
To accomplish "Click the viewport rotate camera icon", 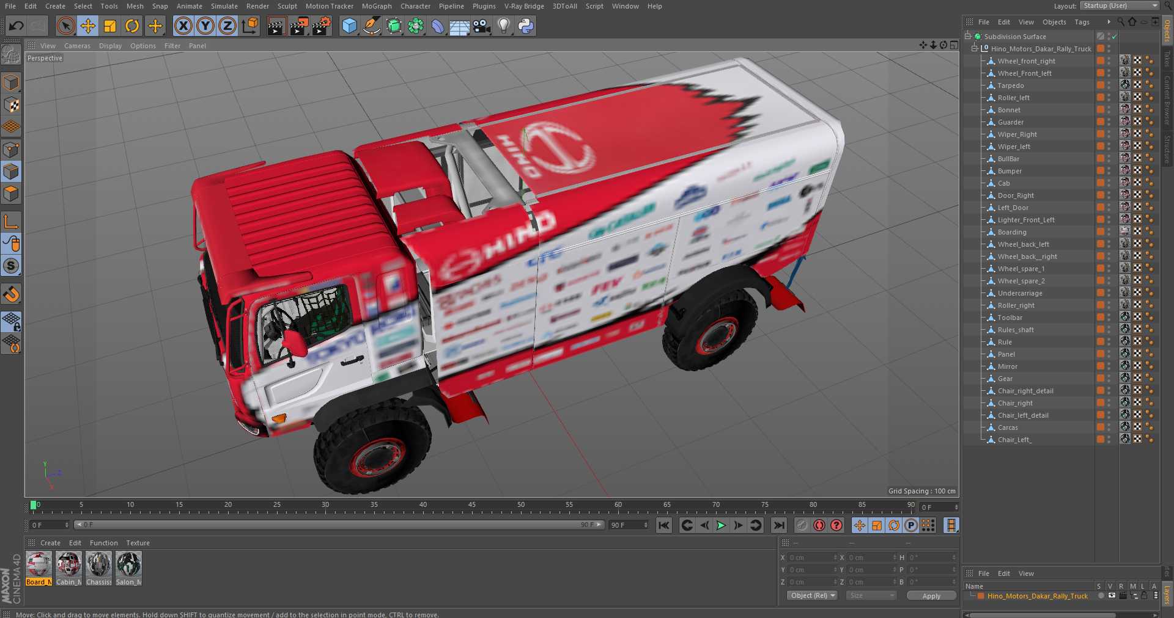I will [x=943, y=45].
